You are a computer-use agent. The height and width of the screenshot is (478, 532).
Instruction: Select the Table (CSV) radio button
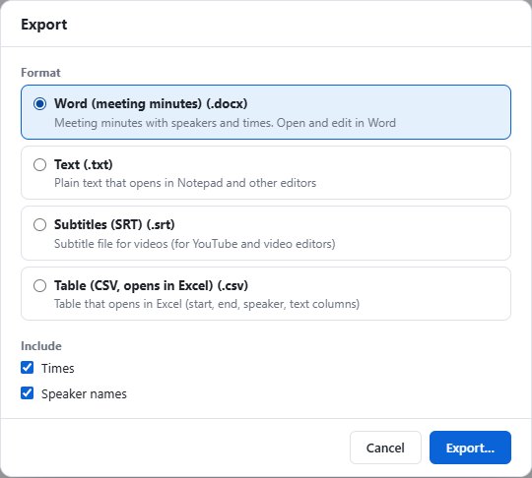coord(39,285)
